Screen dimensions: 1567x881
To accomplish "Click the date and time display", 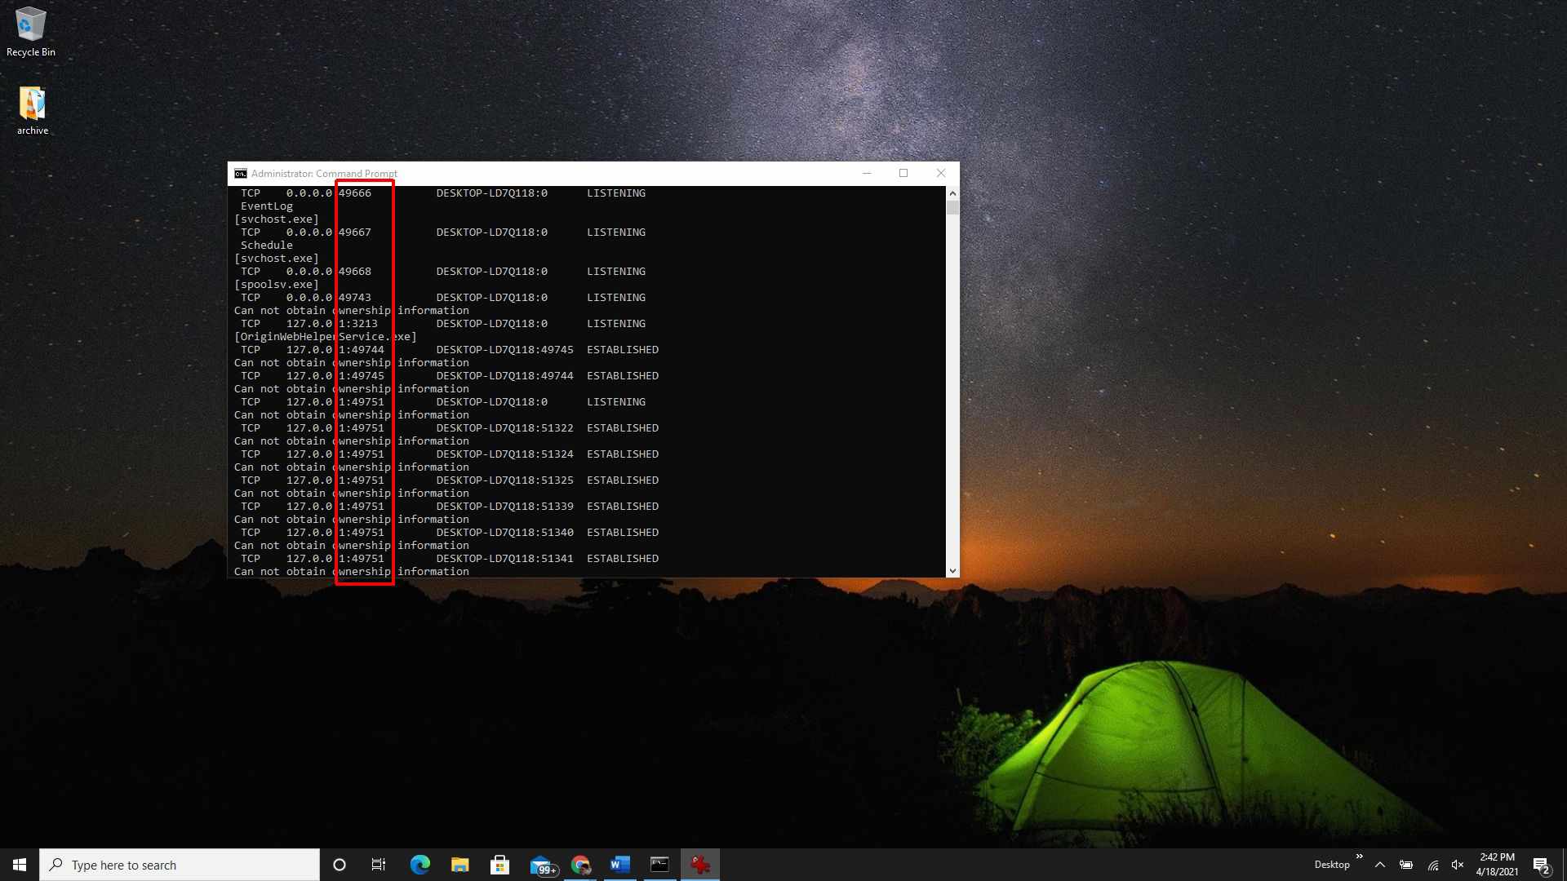I will (1497, 864).
